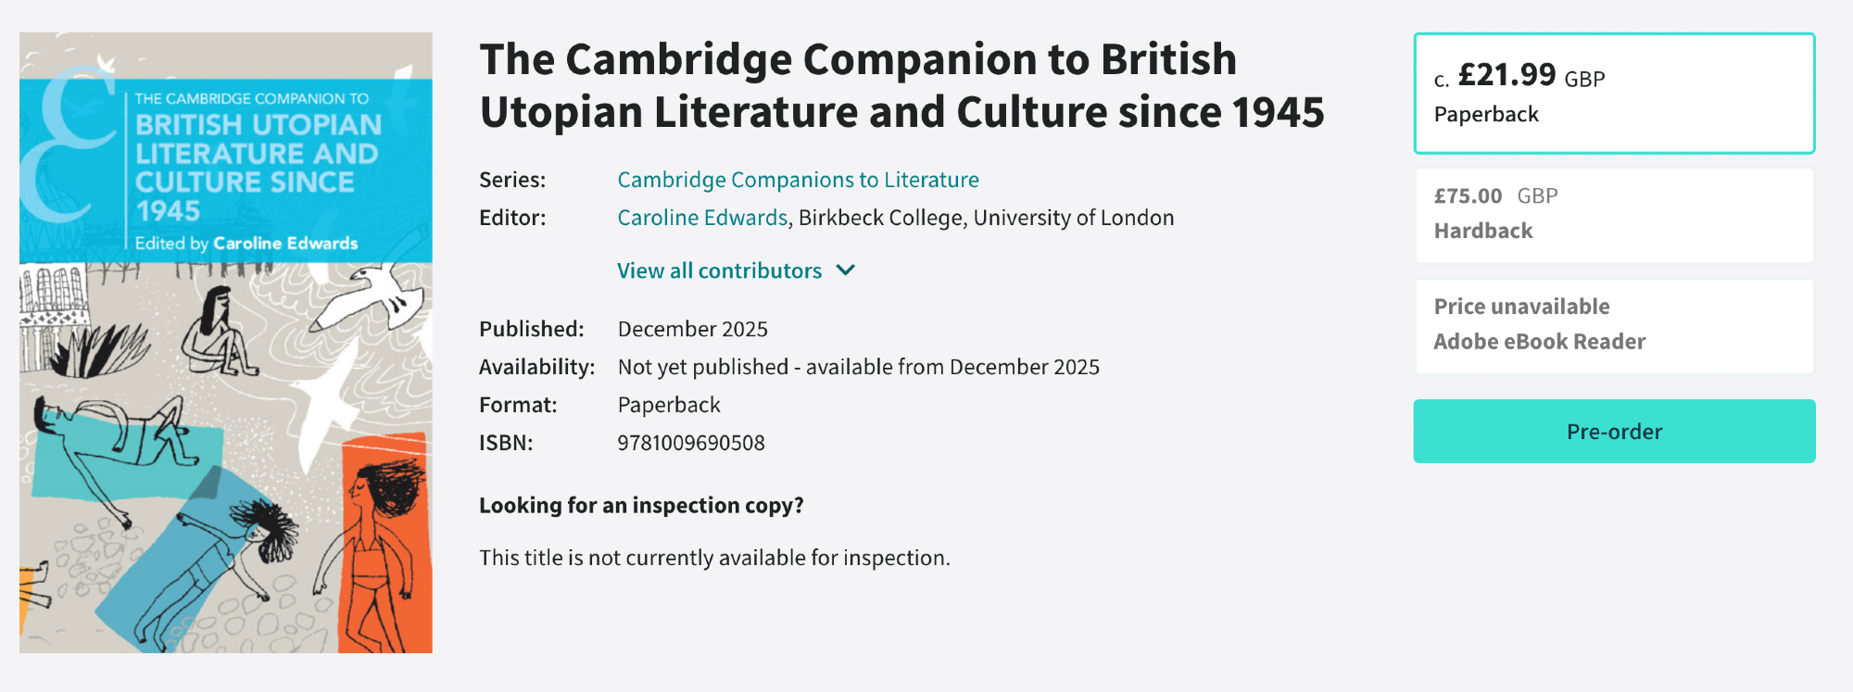Click the book title heading
This screenshot has height=692, width=1853.
[901, 85]
